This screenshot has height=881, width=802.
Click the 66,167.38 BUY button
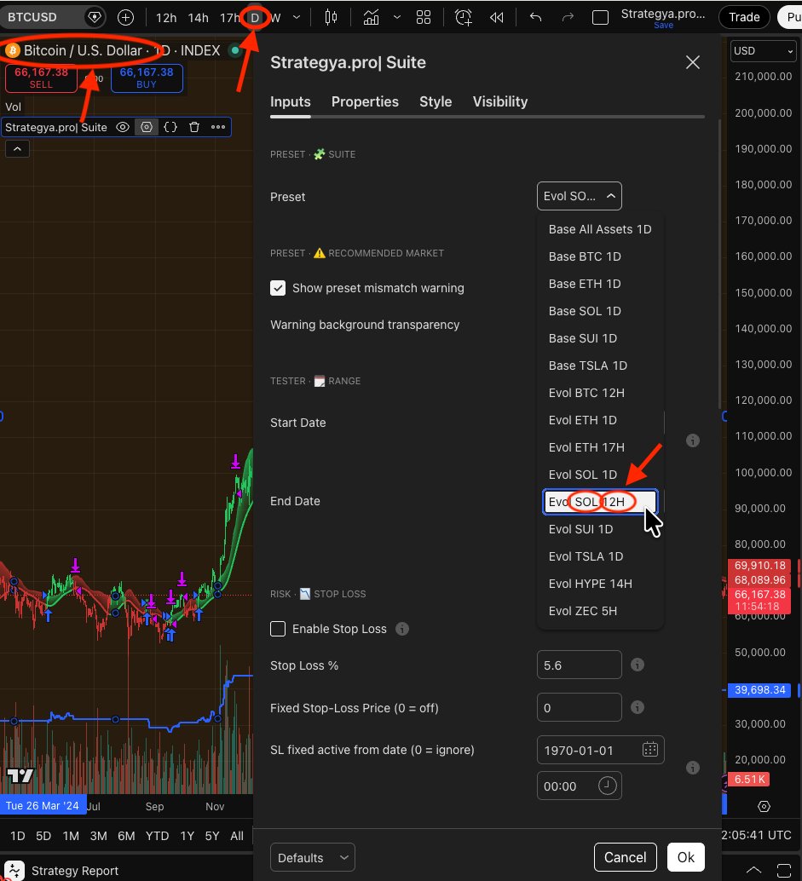point(147,78)
